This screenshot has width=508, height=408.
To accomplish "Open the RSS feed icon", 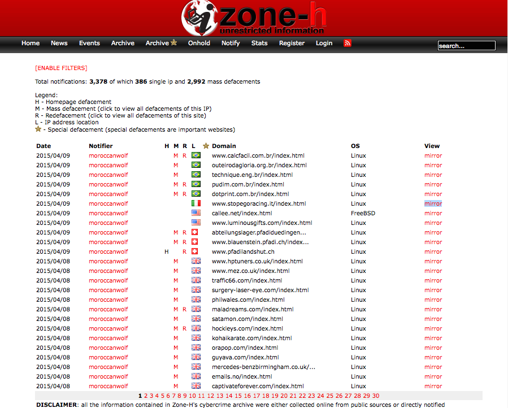I will 348,43.
